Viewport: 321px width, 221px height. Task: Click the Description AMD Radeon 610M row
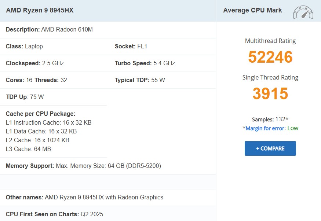click(49, 29)
